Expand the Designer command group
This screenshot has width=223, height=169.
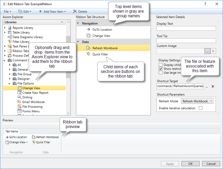[10, 79]
